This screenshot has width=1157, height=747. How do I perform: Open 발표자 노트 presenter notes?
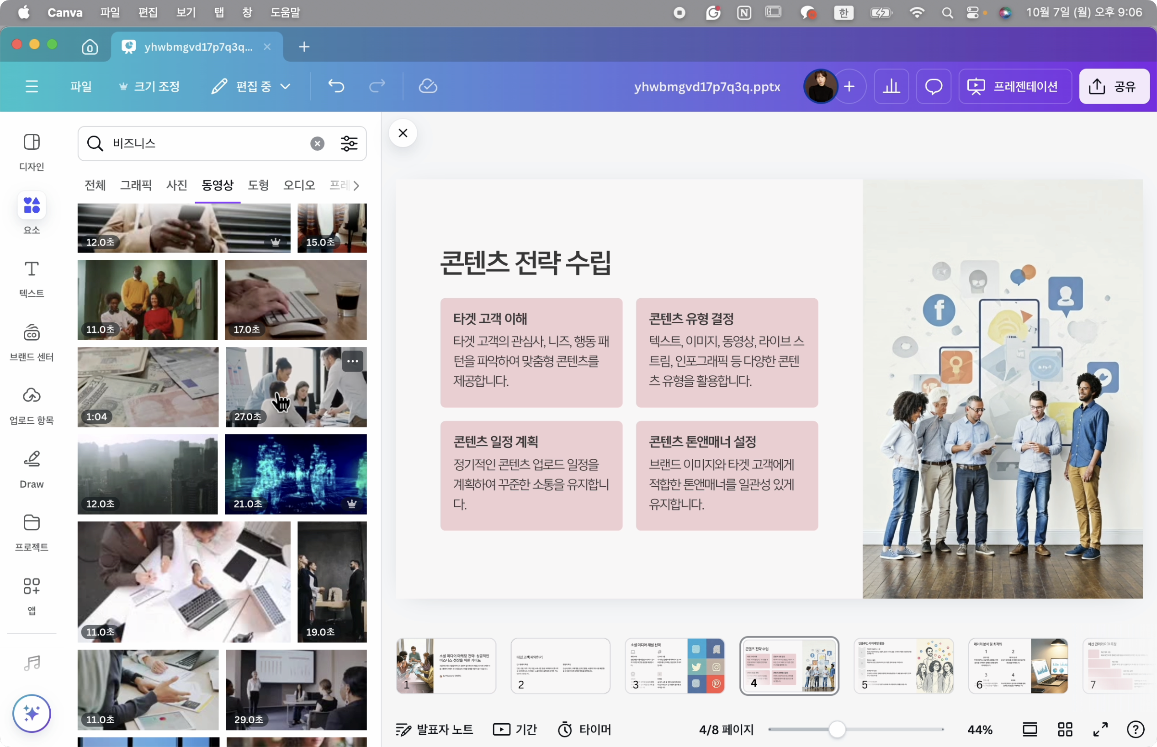(x=435, y=729)
